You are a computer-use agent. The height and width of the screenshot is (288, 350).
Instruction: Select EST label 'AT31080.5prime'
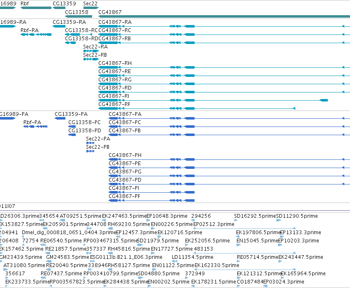pyautogui.click(x=24, y=265)
